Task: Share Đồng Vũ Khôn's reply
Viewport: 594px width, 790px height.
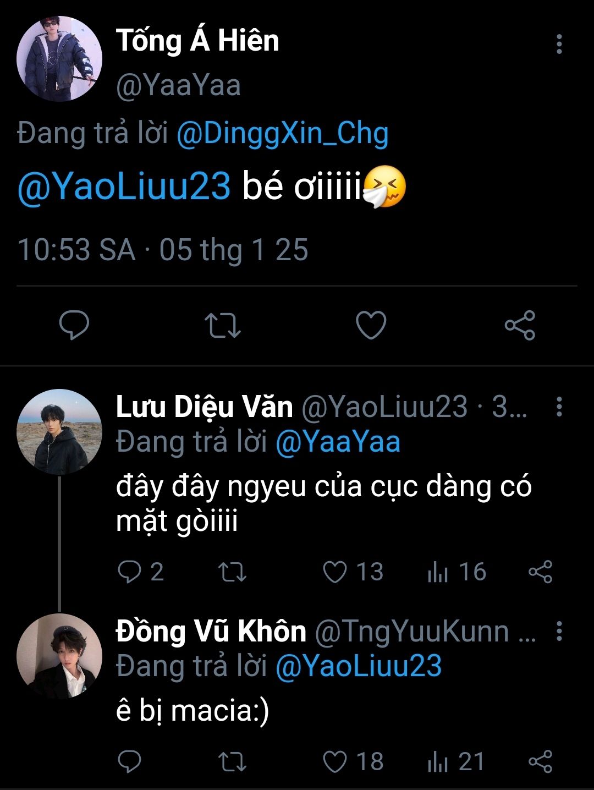Action: 540,762
